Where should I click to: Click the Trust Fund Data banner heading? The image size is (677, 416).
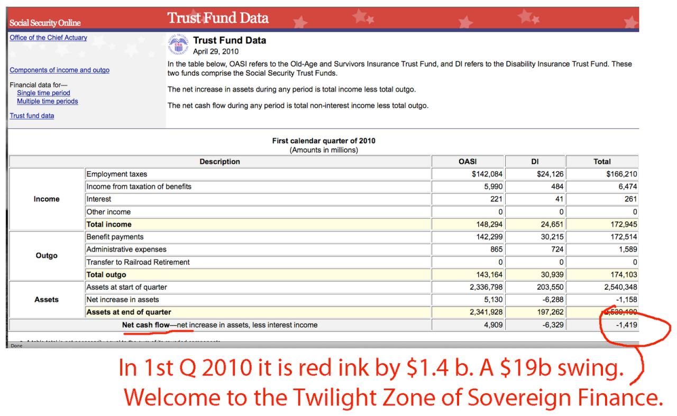click(x=218, y=18)
